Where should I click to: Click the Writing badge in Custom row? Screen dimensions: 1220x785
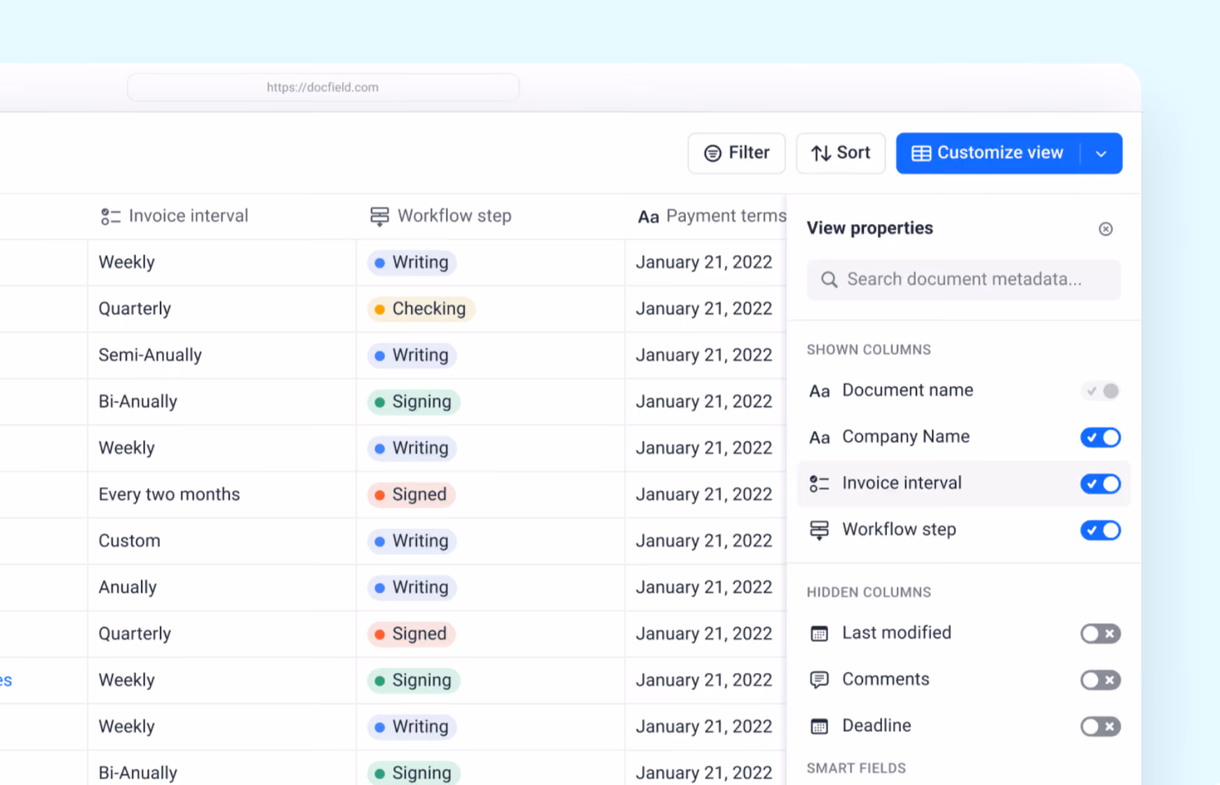412,541
